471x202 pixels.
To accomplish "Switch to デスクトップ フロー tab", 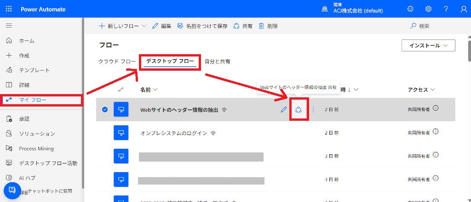I will point(170,62).
